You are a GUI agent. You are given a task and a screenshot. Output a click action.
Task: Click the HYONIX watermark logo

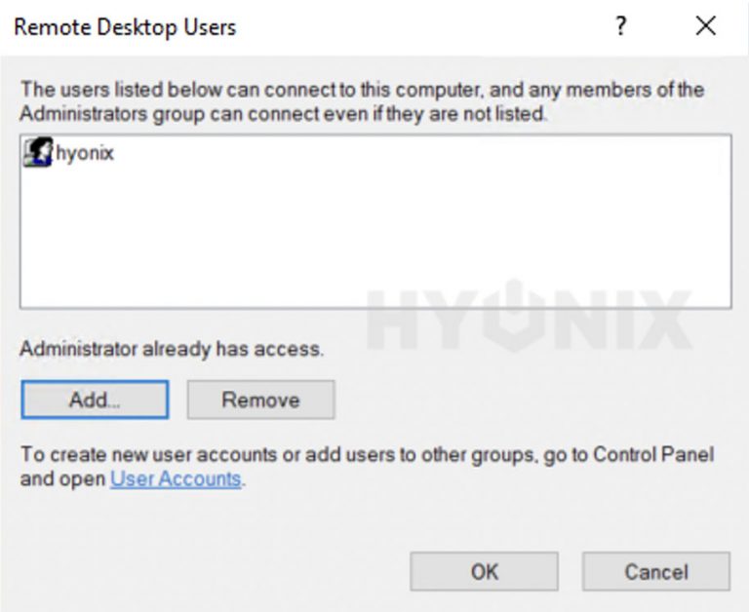[530, 316]
